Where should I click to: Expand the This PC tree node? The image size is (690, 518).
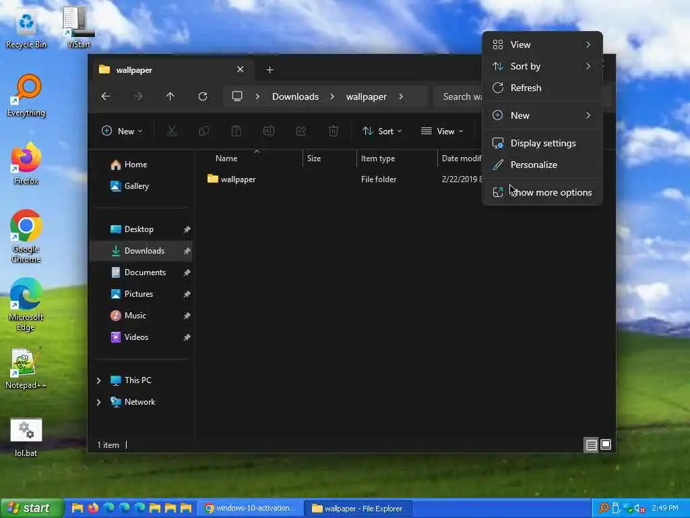point(99,380)
